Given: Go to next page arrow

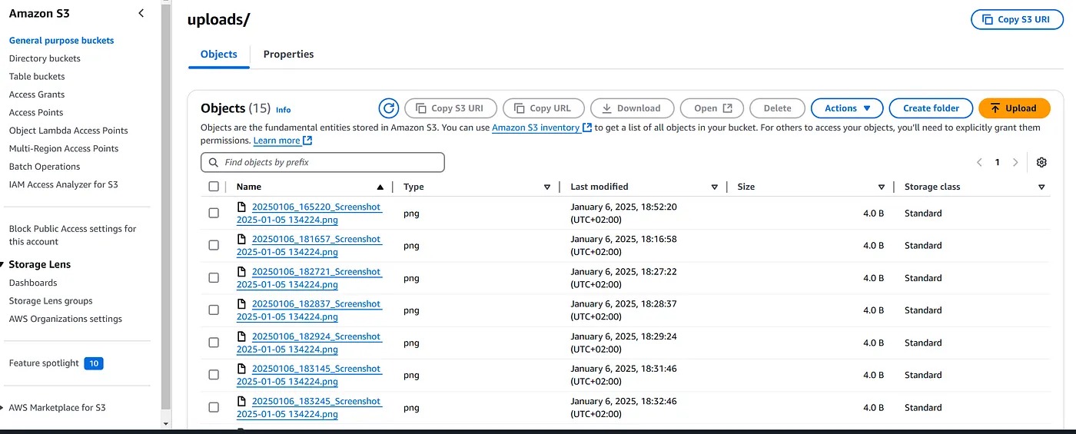Looking at the screenshot, I should pyautogui.click(x=1015, y=162).
